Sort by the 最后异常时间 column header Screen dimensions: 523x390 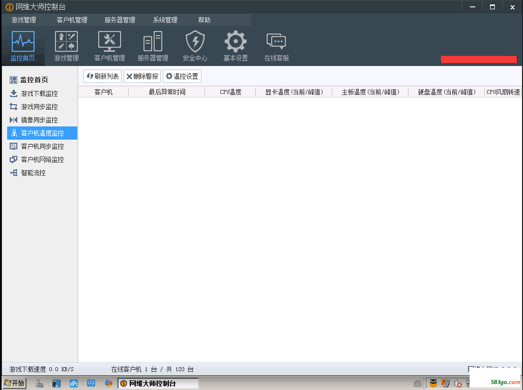167,92
